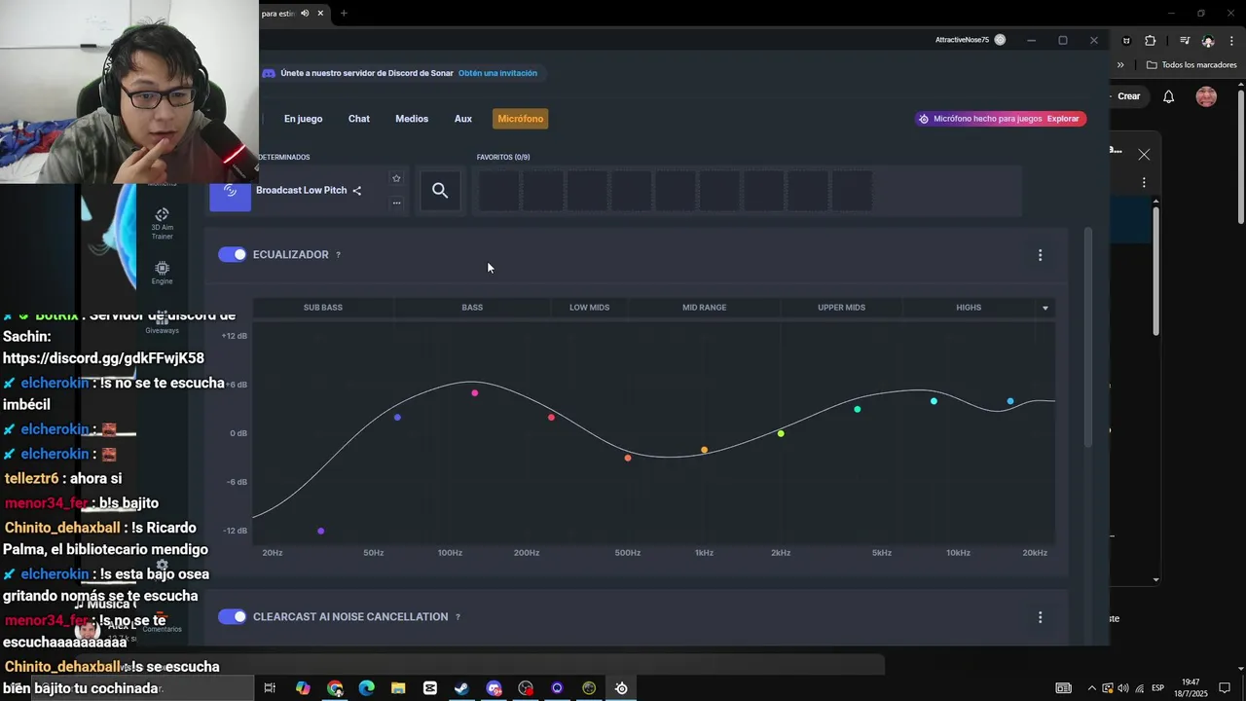The width and height of the screenshot is (1246, 701).
Task: Click the first empty favorites slot
Action: tap(498, 191)
